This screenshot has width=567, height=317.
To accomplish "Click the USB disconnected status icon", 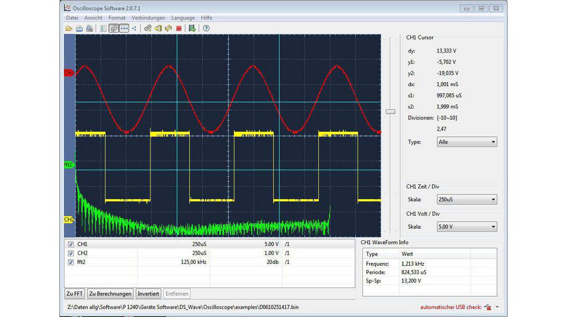I will (488, 307).
